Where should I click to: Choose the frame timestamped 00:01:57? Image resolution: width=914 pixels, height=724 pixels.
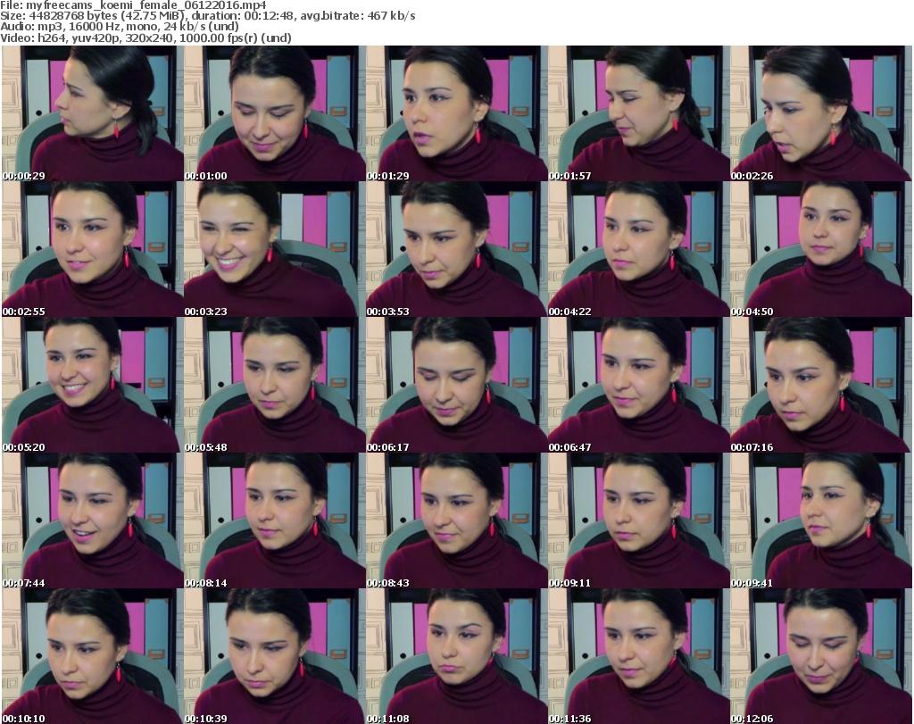coord(639,113)
